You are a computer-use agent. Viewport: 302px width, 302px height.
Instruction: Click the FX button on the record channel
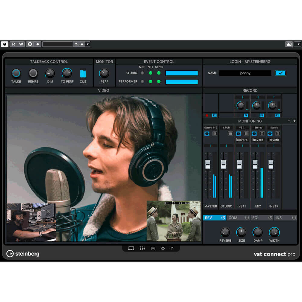[x=215, y=115]
